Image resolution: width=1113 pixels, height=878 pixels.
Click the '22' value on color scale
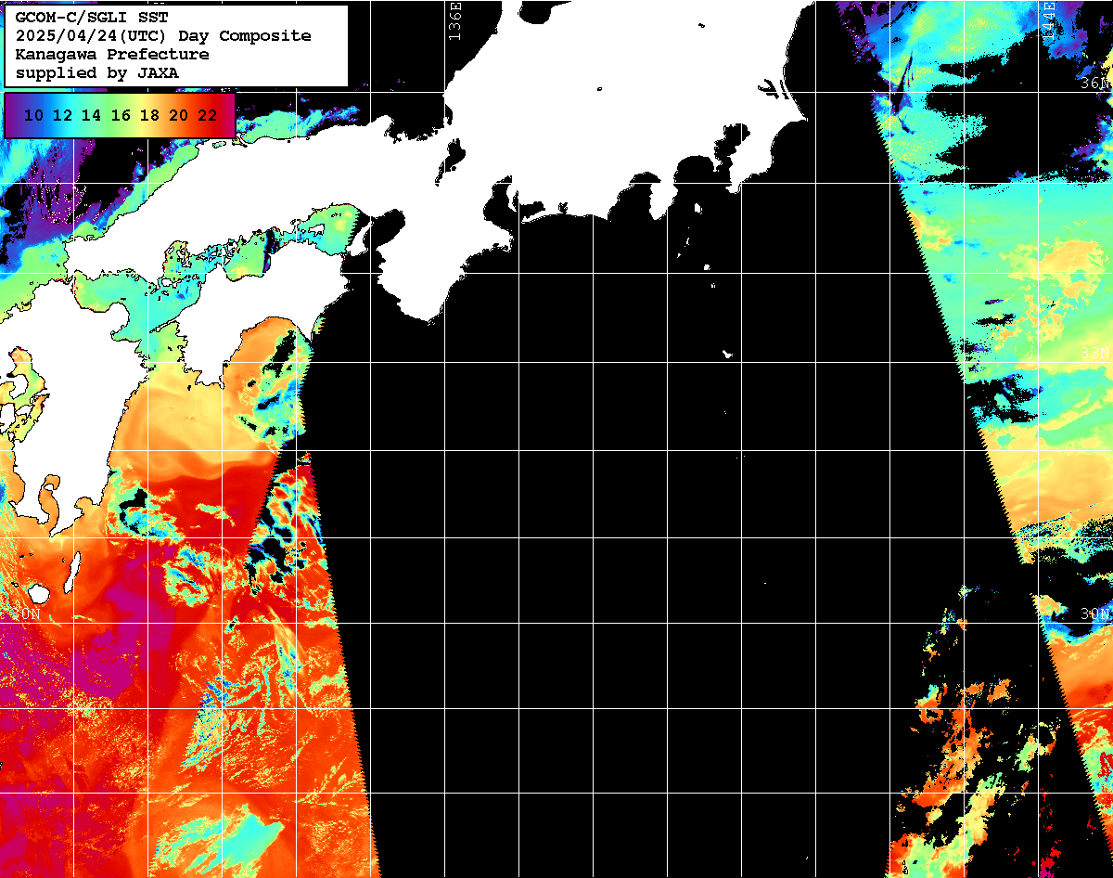click(207, 115)
